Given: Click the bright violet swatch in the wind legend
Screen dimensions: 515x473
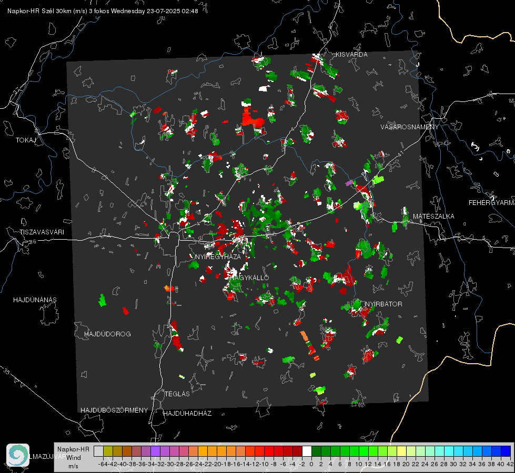Looking at the screenshot, I should tap(155, 451).
